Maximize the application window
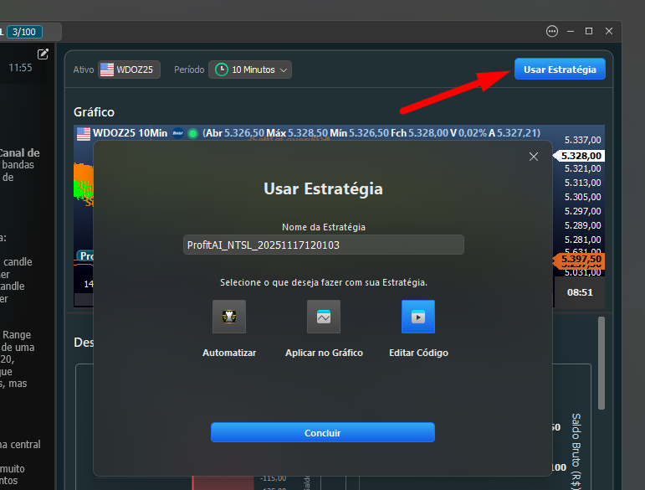This screenshot has width=645, height=490. coord(589,31)
